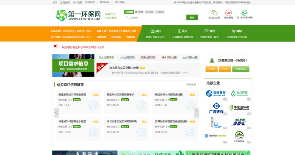Open the JK 检测 company logo
This screenshot has width=295, height=155.
pos(239,122)
